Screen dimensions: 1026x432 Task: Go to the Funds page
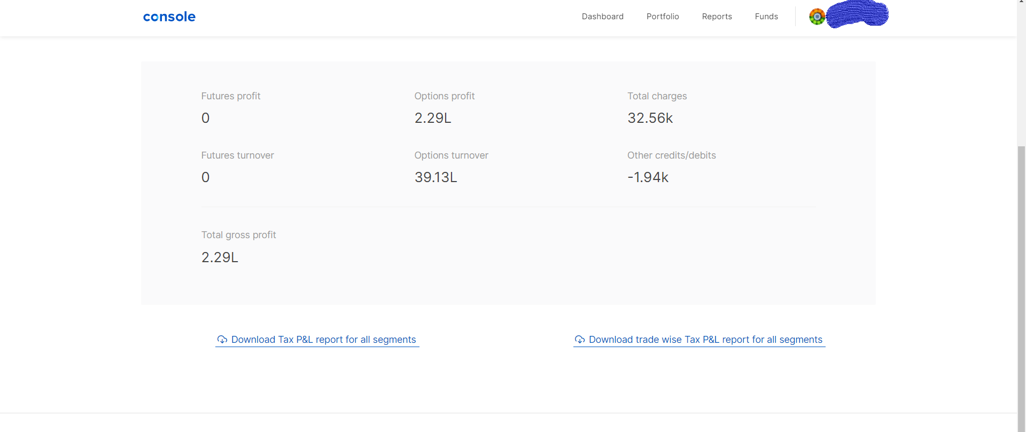766,17
